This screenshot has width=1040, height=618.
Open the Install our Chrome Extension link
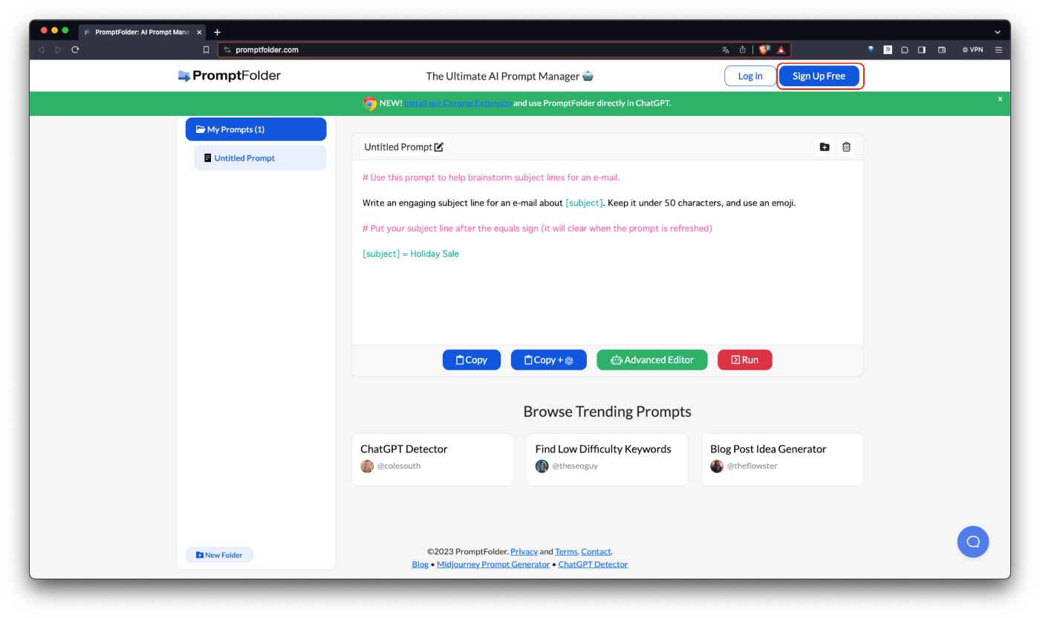click(458, 103)
